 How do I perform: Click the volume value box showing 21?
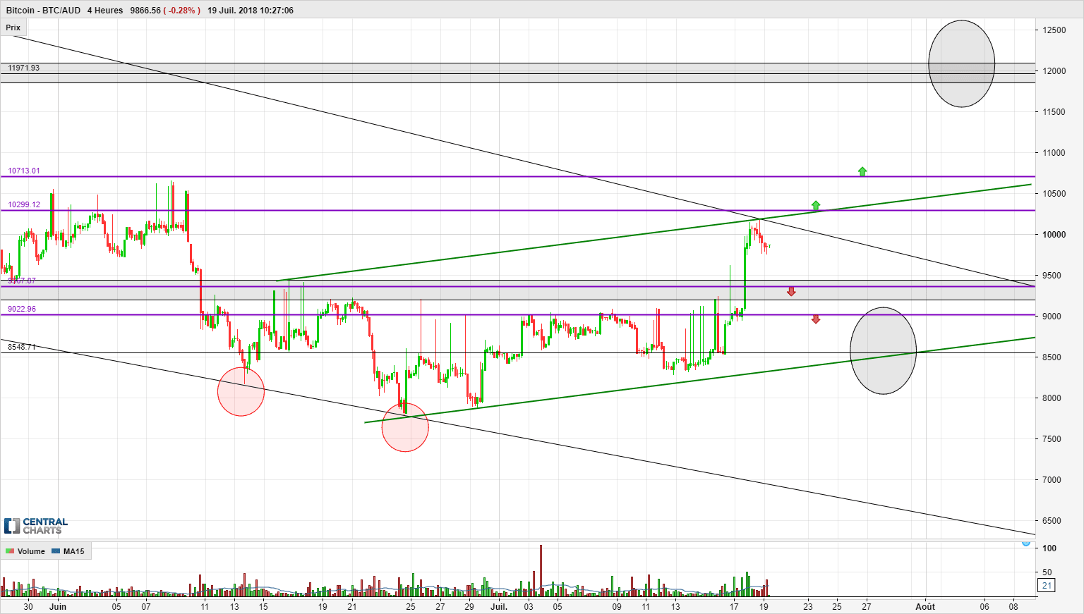click(1047, 585)
